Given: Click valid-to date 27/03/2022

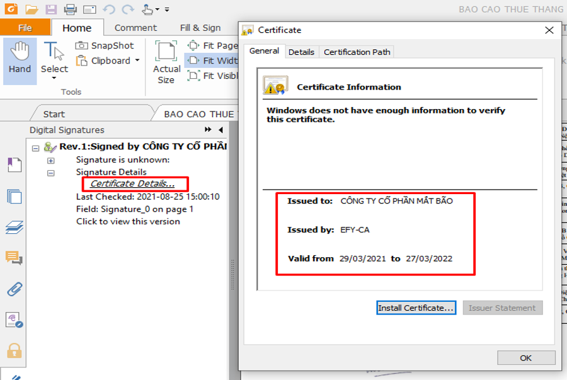Looking at the screenshot, I should 429,259.
